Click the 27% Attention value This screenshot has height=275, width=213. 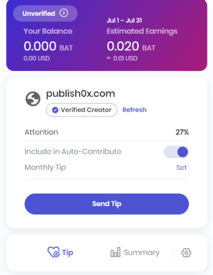[182, 132]
